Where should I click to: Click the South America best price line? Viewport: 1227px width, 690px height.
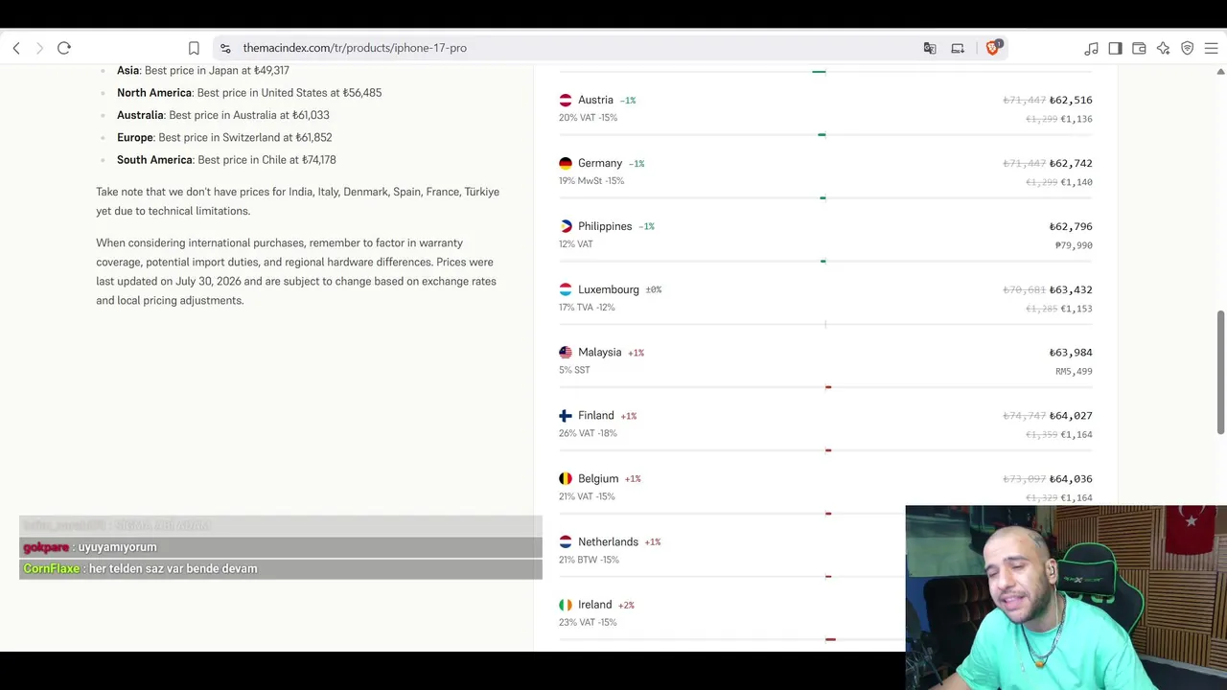[226, 160]
